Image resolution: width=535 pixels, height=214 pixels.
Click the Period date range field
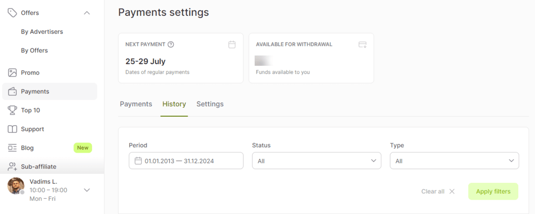186,161
